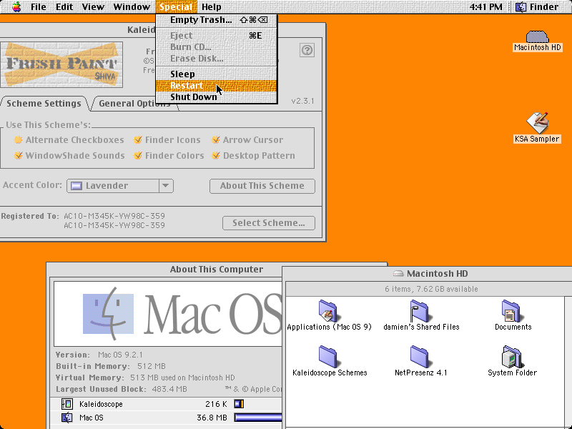Close the Special menu from menu bar
The height and width of the screenshot is (429, 572).
point(176,6)
